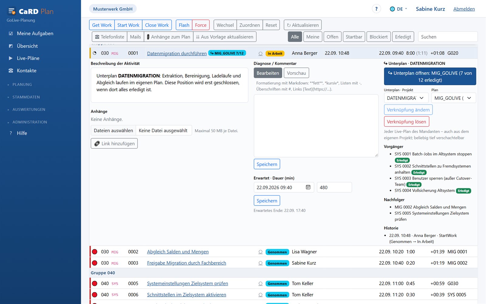
Task: Open the Plan dropdown showing MIG_GOLIVE
Action: pyautogui.click(x=453, y=98)
